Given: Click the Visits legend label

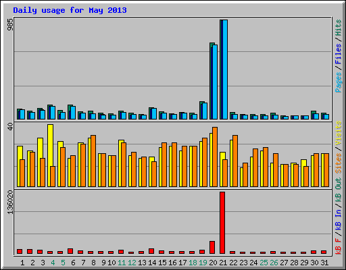Looking at the screenshot, I should tap(339, 133).
